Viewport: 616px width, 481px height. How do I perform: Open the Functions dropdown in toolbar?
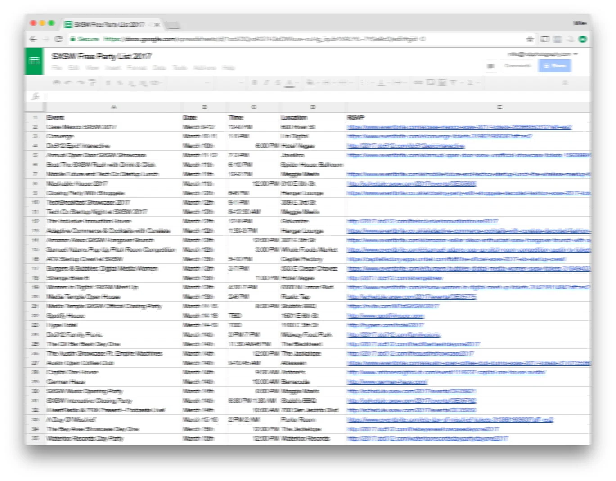click(471, 83)
